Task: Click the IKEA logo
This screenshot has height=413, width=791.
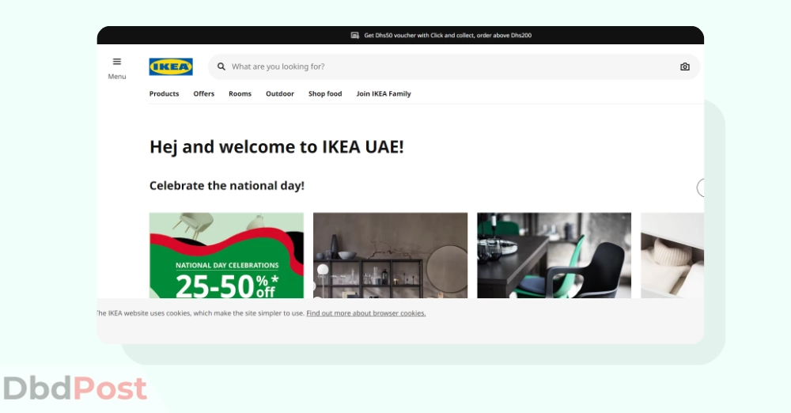Action: [171, 66]
